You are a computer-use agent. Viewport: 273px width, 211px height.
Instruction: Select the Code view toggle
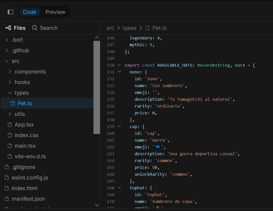(x=30, y=12)
